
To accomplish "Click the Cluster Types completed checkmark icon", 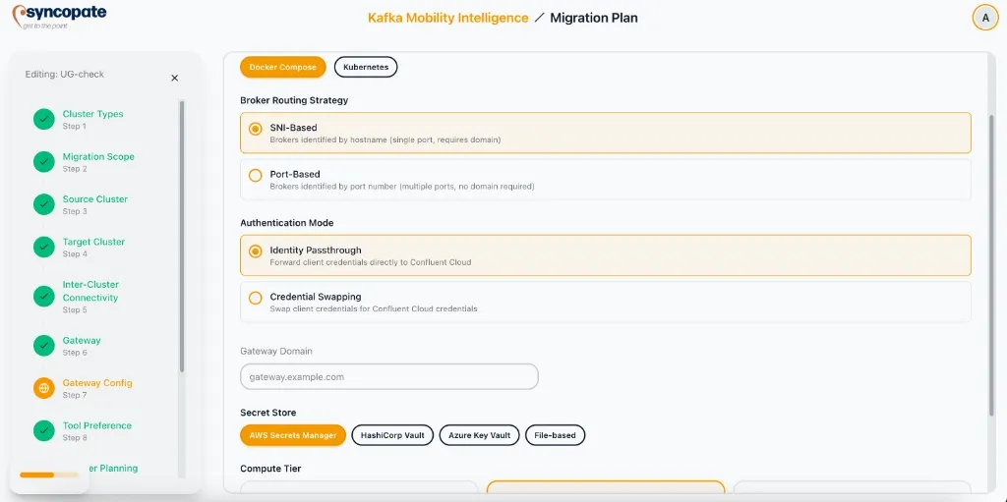I will tap(43, 120).
